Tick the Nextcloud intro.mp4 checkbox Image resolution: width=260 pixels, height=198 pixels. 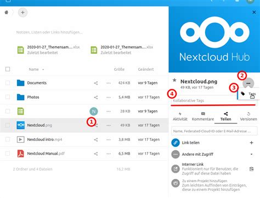[x=8, y=139]
